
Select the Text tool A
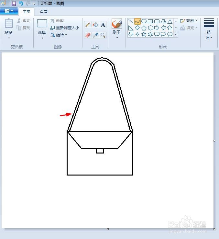pos(103,25)
